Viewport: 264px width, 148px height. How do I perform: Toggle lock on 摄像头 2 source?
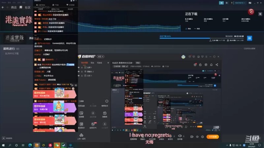[x=82, y=71]
